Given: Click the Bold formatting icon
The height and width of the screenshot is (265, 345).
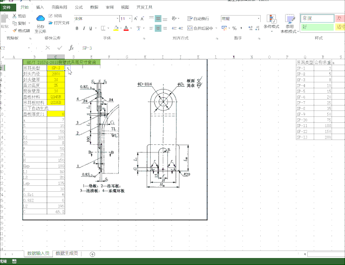Looking at the screenshot, I should (x=76, y=28).
